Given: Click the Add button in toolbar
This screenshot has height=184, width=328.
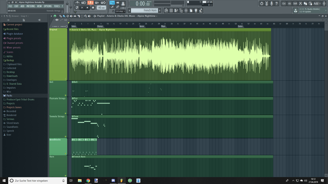Looking at the screenshot, I should pos(317,4).
